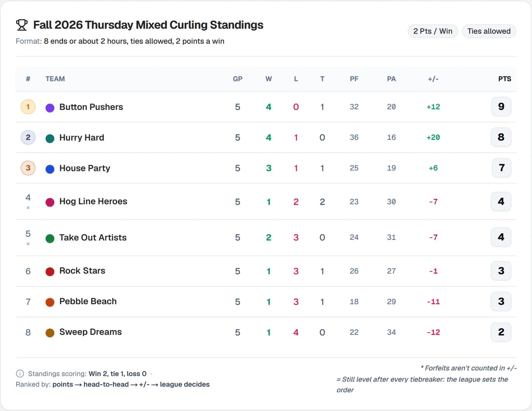Click the brown Sweep Dreams team dot

pos(50,333)
